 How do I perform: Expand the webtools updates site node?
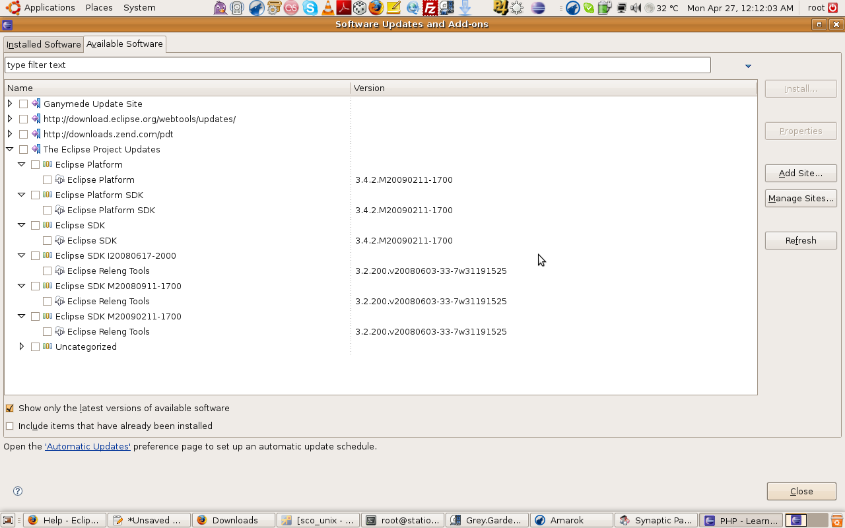tap(9, 119)
